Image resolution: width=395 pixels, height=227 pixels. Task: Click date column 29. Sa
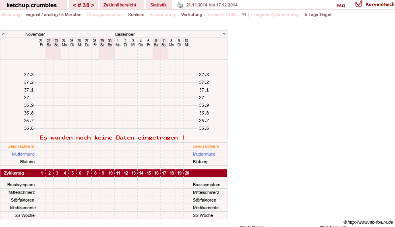click(x=103, y=43)
